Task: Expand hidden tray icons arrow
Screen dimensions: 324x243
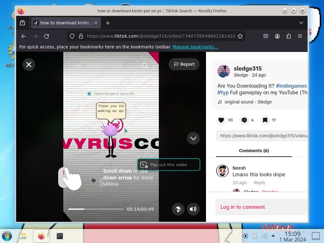Action: 273,235
